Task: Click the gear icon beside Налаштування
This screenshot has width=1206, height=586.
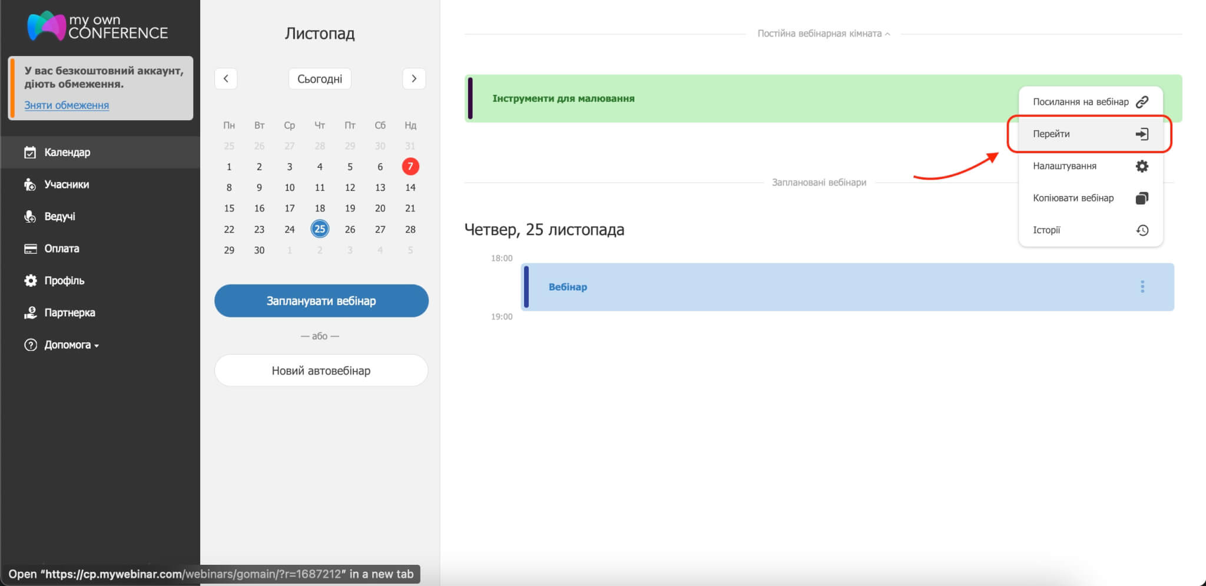Action: point(1141,166)
